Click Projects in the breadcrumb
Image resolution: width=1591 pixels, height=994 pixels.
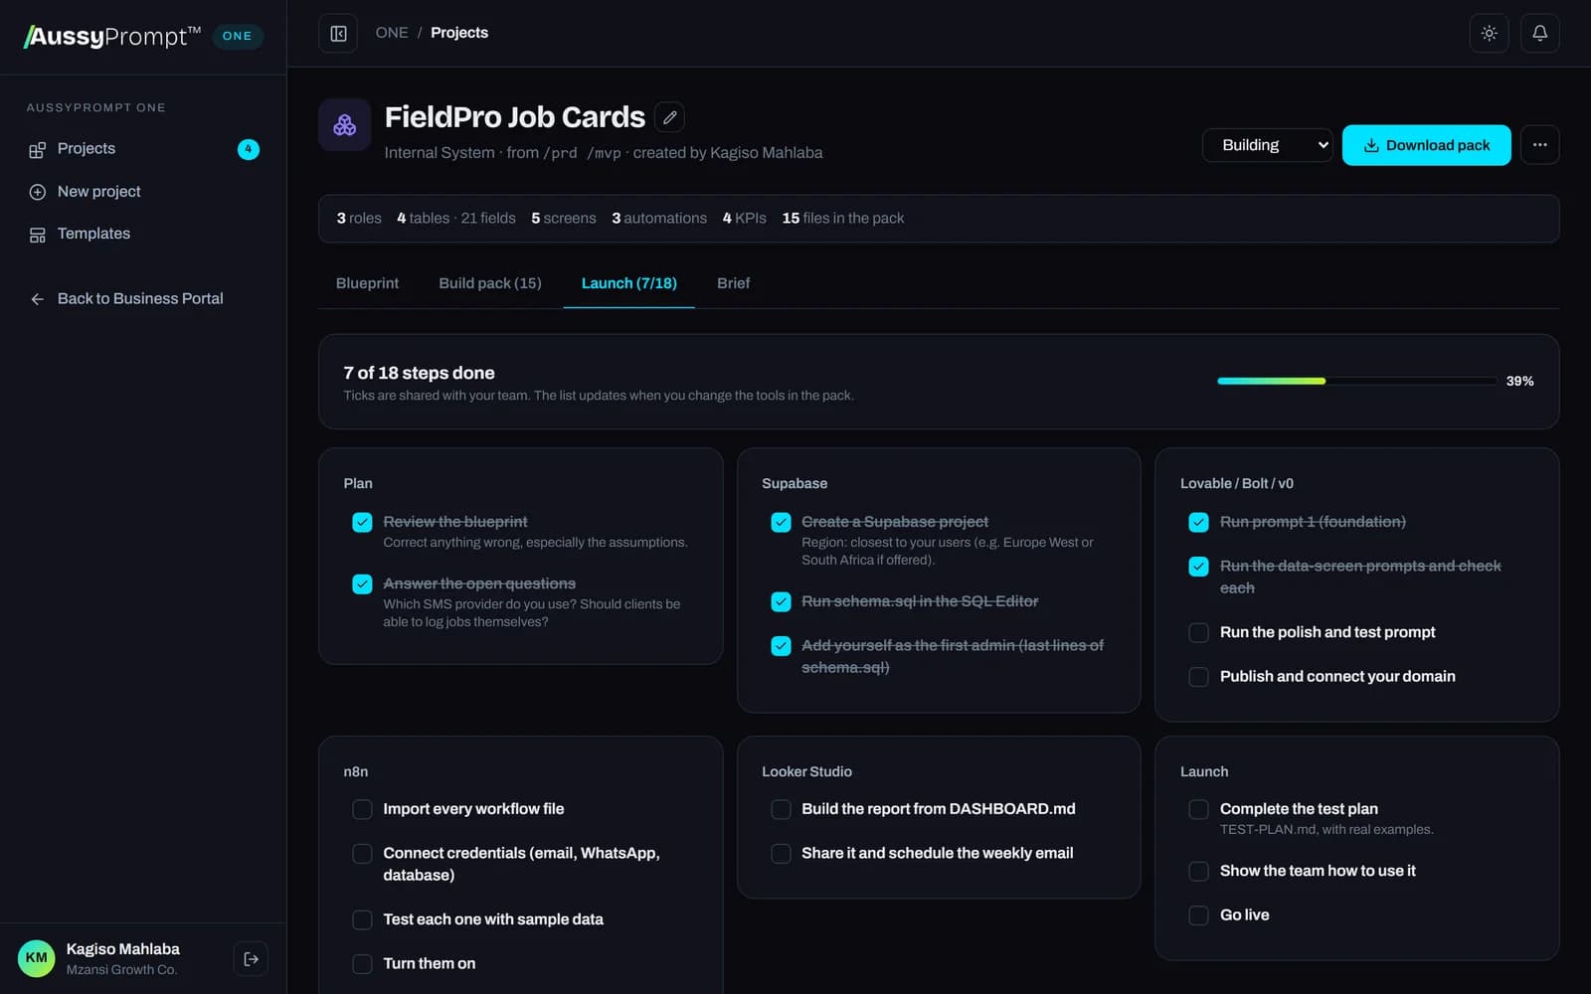(x=459, y=33)
